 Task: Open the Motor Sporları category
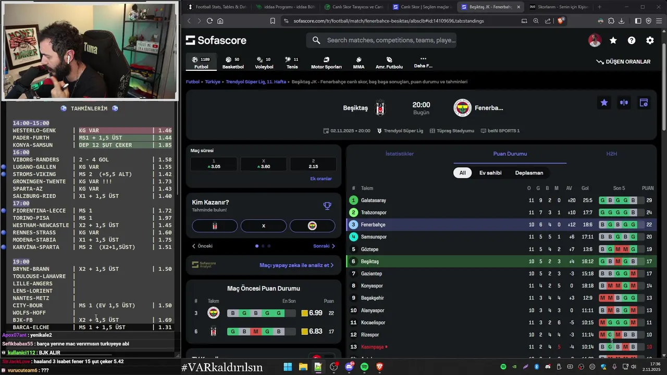(326, 63)
